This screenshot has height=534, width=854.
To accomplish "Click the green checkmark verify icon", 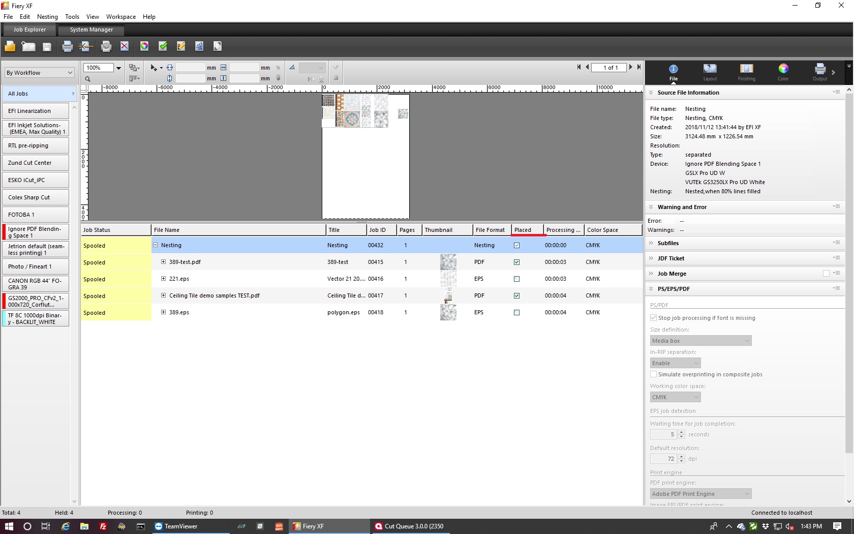I will tap(163, 46).
